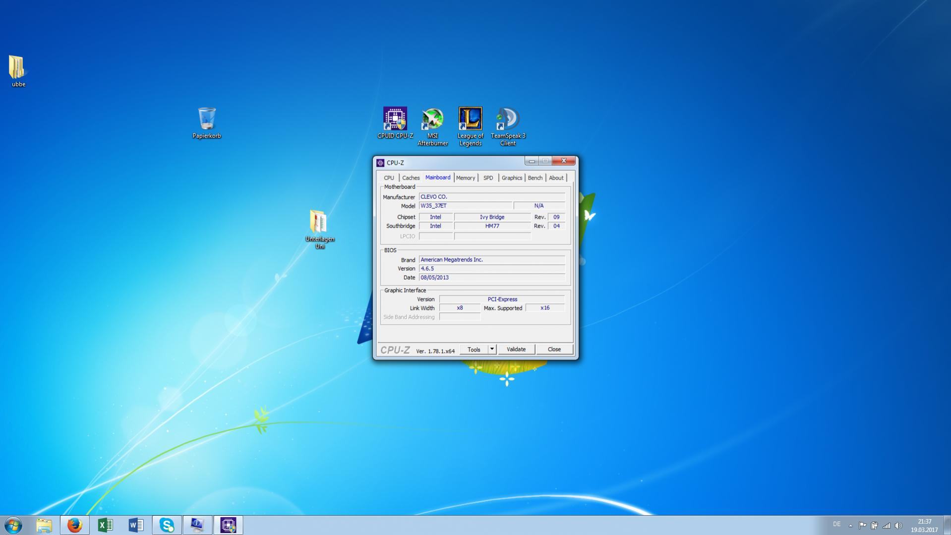Click the BIOS date 08/05/2013 field

tap(492, 278)
